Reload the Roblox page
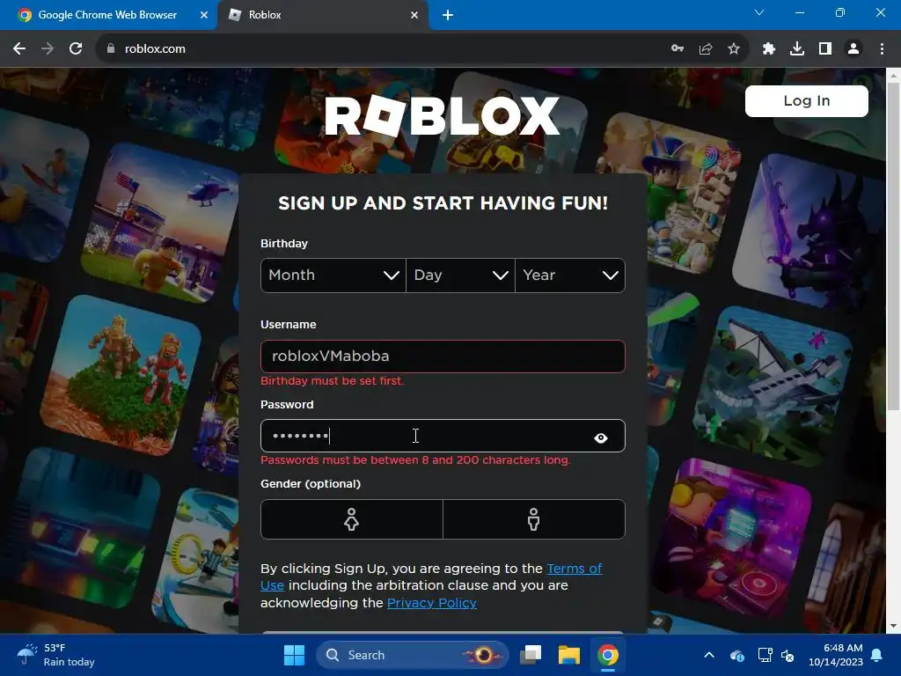Viewport: 901px width, 676px height. pos(76,49)
